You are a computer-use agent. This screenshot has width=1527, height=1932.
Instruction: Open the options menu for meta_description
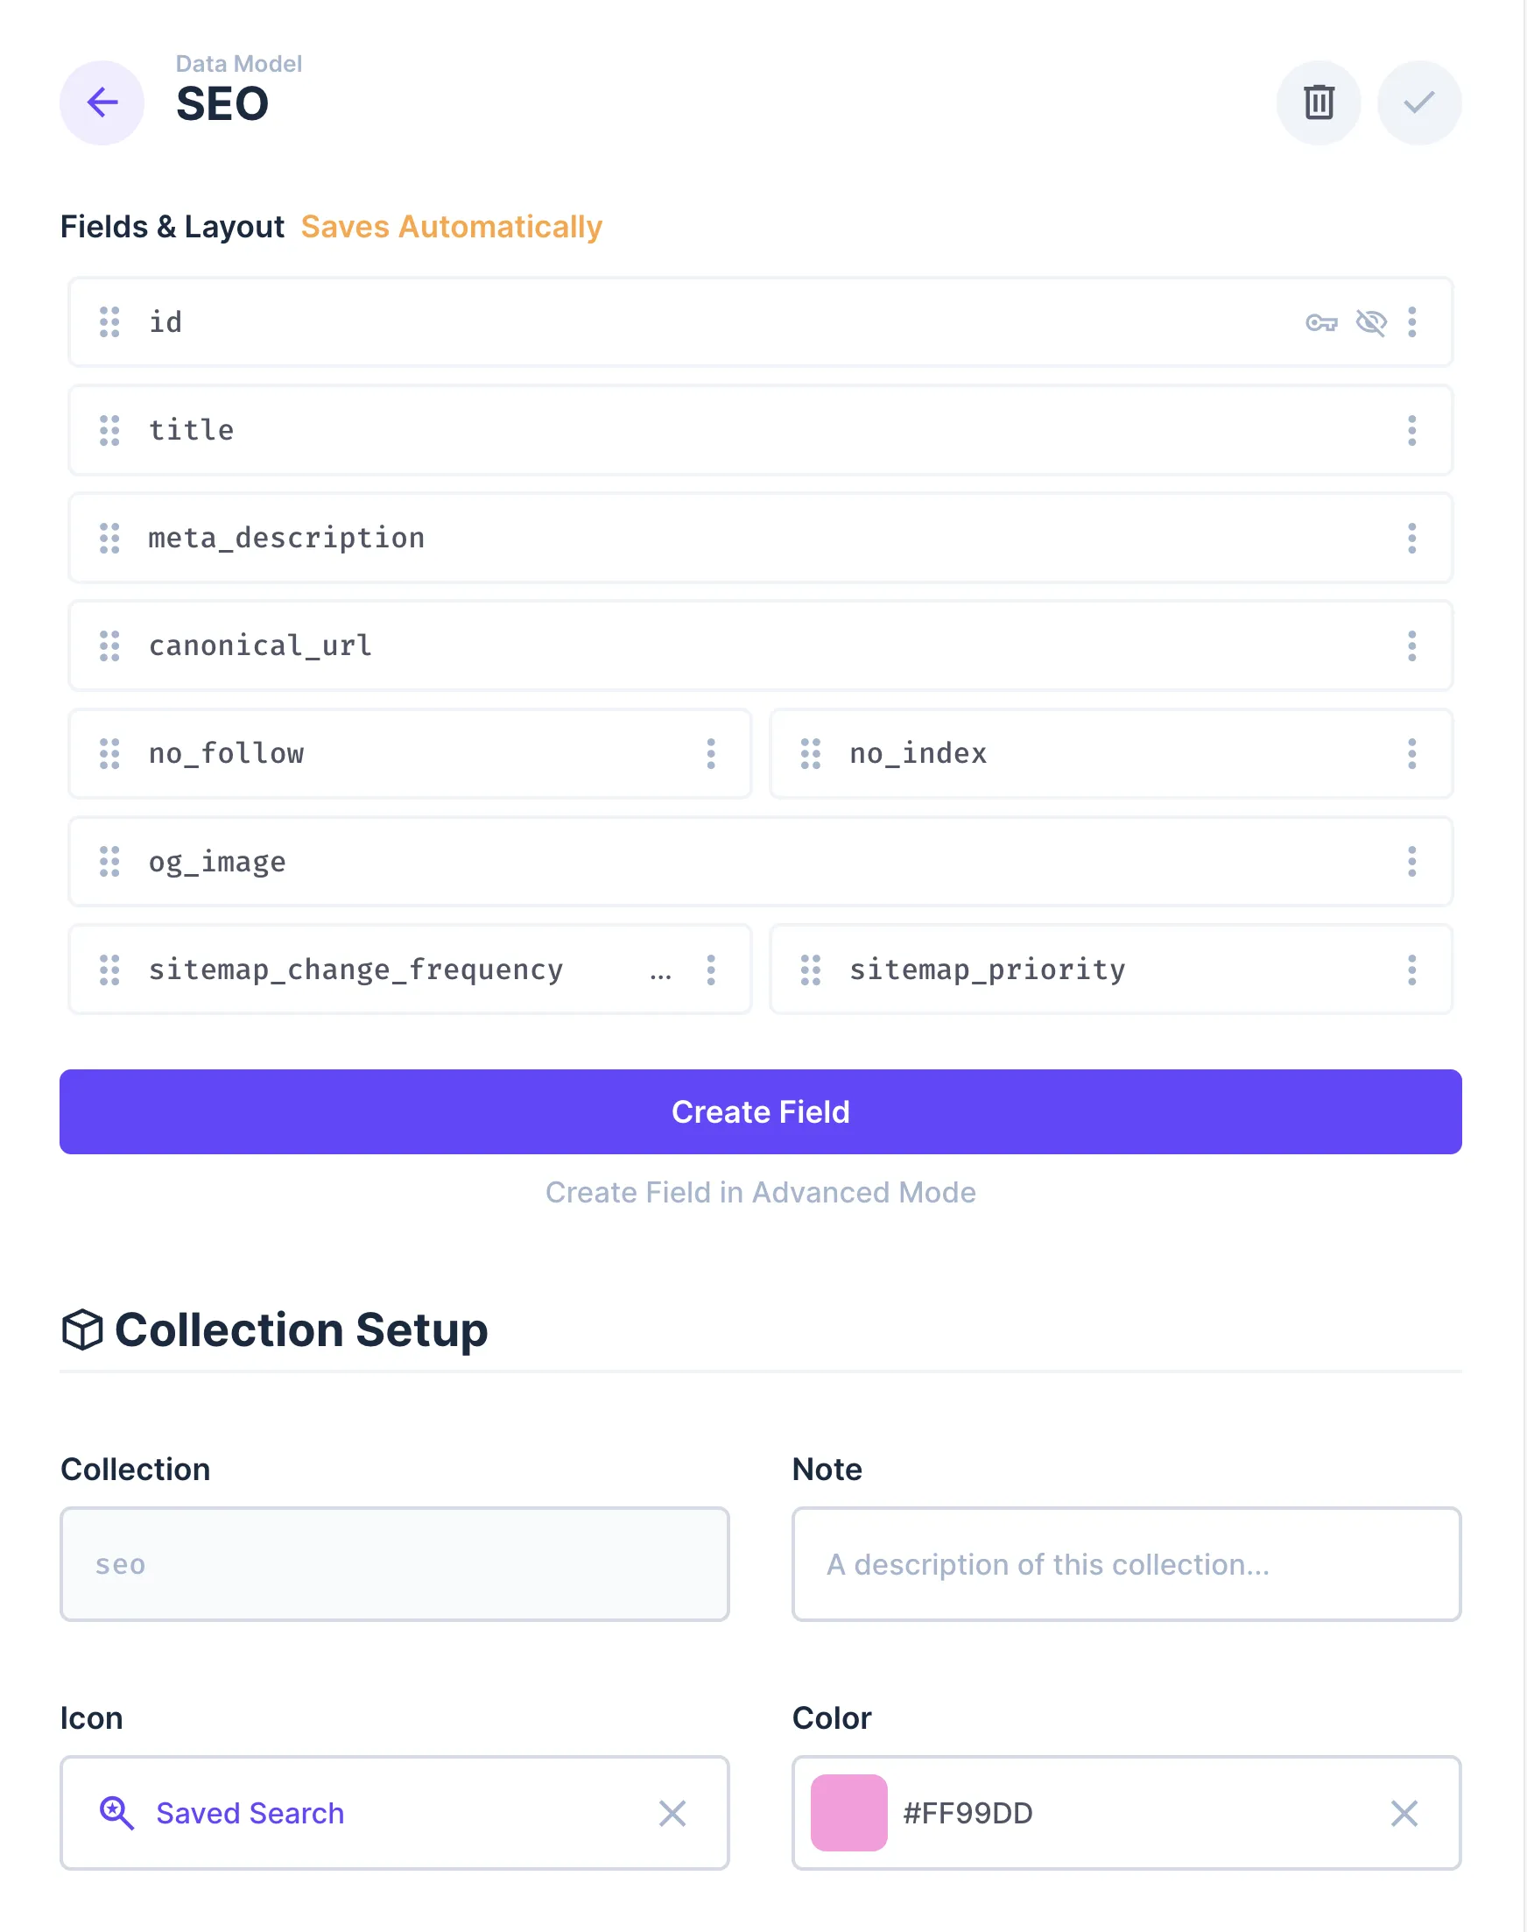coord(1411,539)
